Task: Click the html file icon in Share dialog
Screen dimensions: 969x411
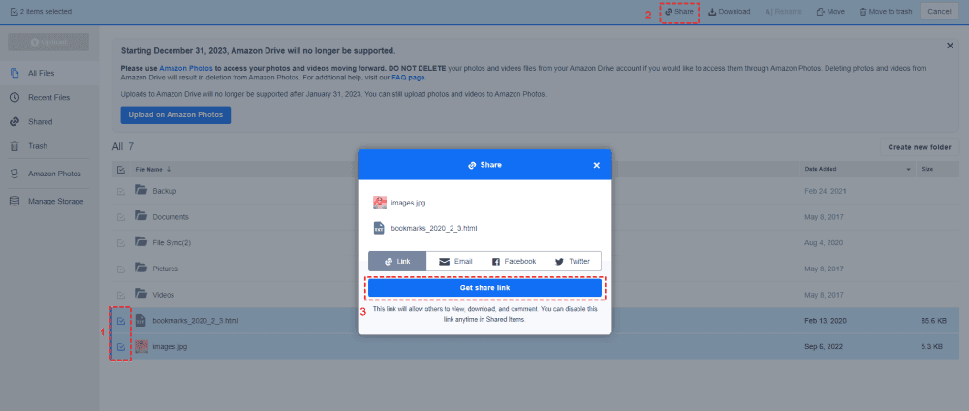Action: 380,228
